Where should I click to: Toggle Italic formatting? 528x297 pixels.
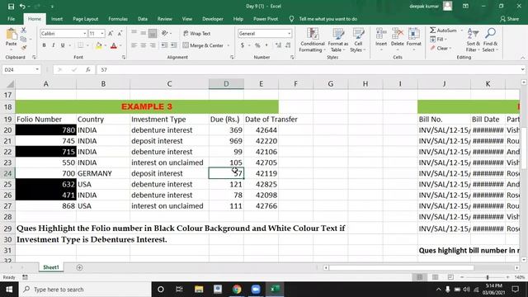[53, 45]
